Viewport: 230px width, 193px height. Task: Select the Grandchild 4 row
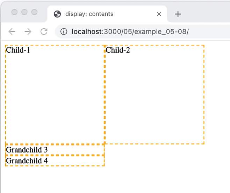[27, 161]
